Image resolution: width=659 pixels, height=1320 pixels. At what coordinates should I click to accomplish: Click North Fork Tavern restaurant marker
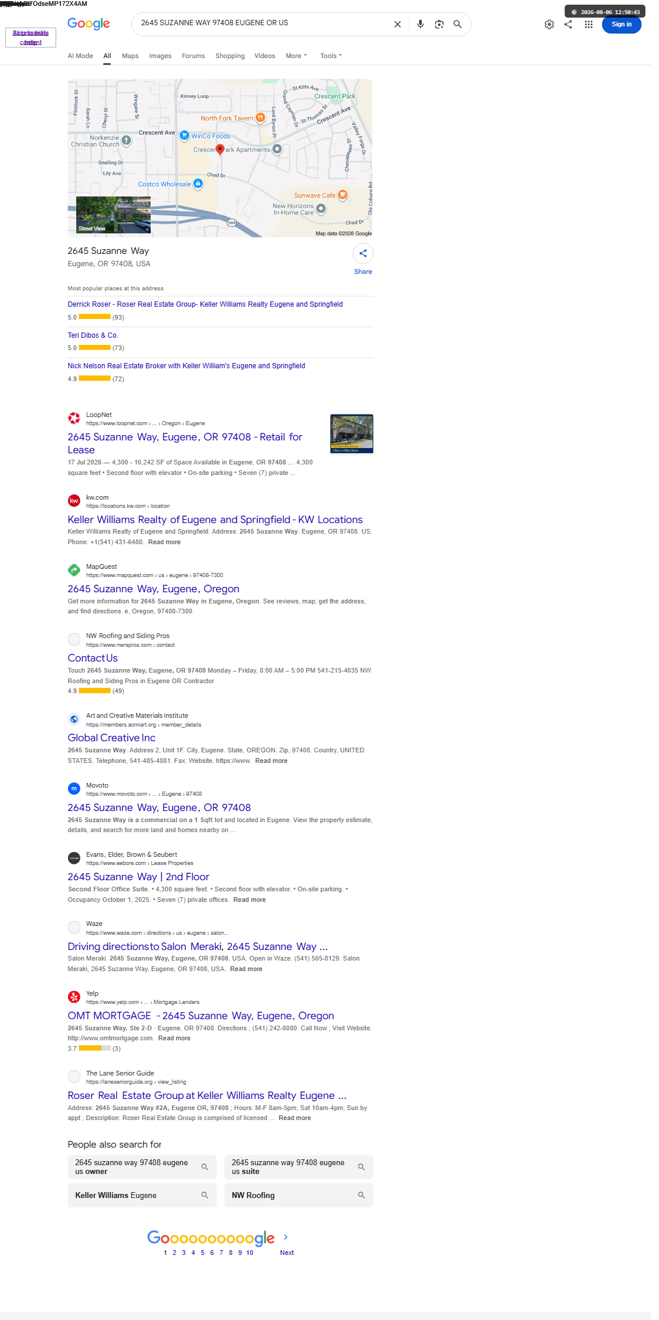click(x=260, y=117)
